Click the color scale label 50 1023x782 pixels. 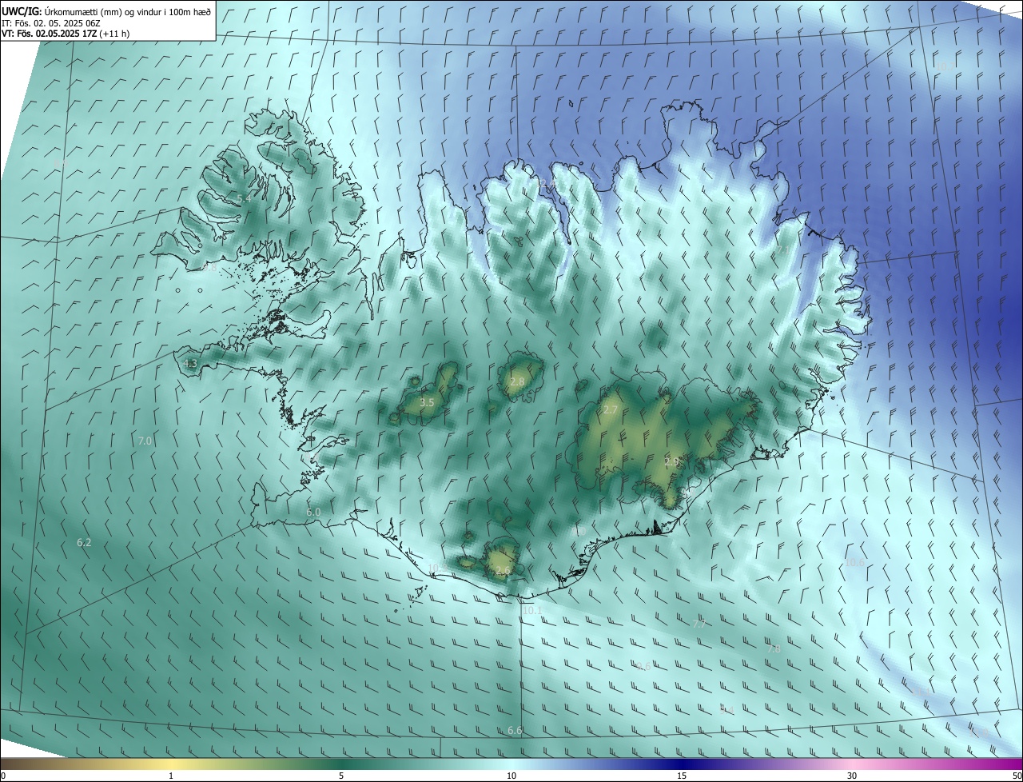1017,776
